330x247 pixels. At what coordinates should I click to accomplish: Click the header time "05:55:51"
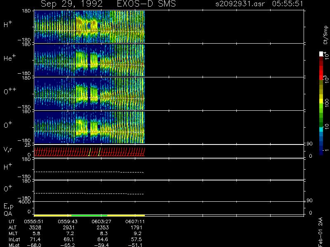pos(288,4)
